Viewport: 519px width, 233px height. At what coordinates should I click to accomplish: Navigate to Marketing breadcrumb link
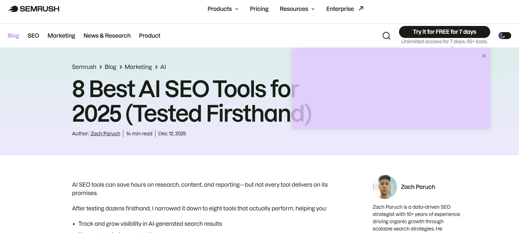138,67
